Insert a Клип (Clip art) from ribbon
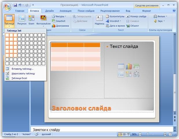The height and width of the screenshot is (139, 179). (x=32, y=20)
